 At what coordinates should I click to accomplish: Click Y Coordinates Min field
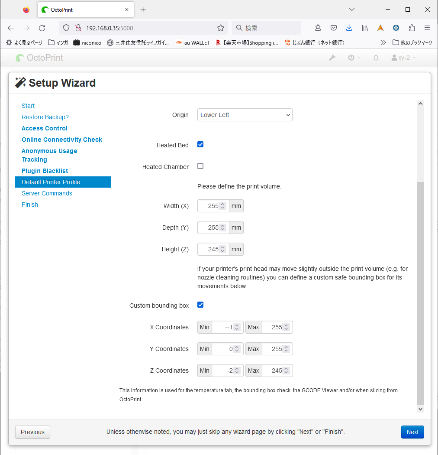tap(228, 349)
